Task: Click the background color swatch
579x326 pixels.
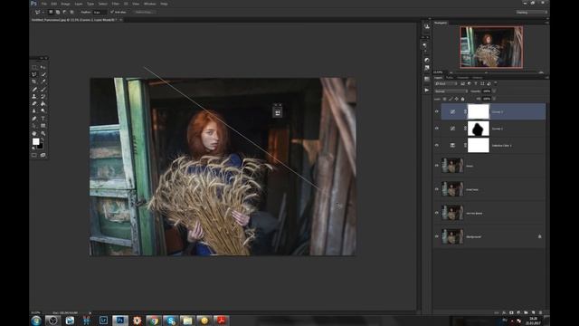Action: [x=40, y=147]
